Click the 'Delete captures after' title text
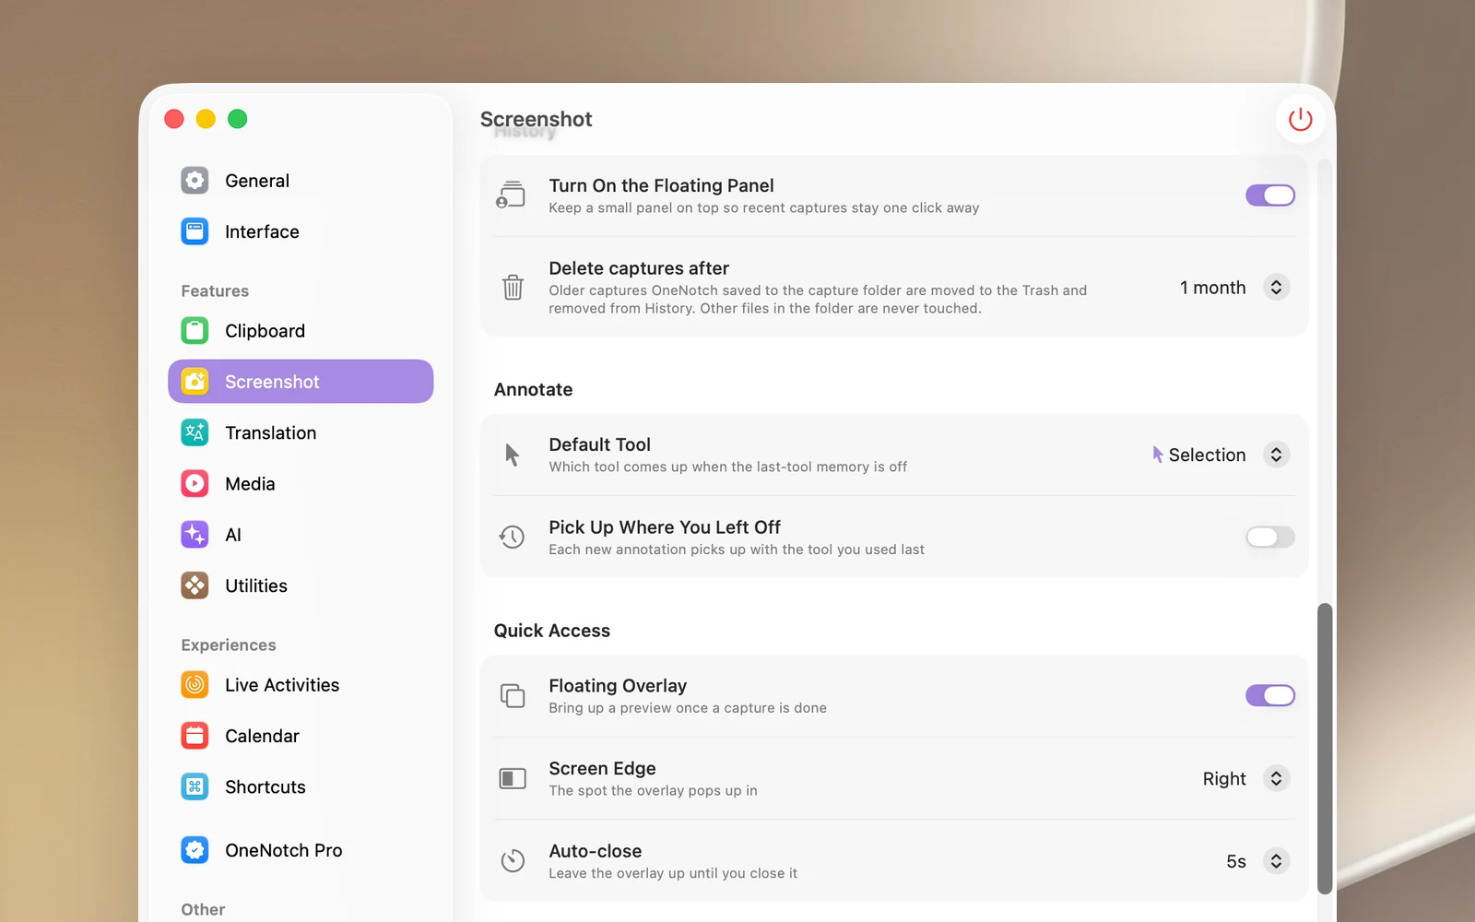This screenshot has height=922, width=1475. [639, 268]
